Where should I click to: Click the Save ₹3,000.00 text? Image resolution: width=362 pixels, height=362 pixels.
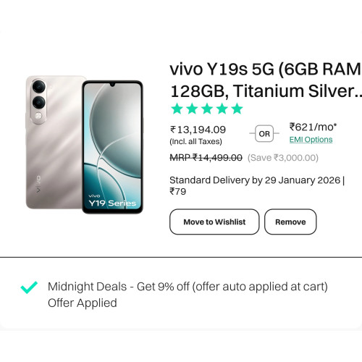tap(283, 158)
